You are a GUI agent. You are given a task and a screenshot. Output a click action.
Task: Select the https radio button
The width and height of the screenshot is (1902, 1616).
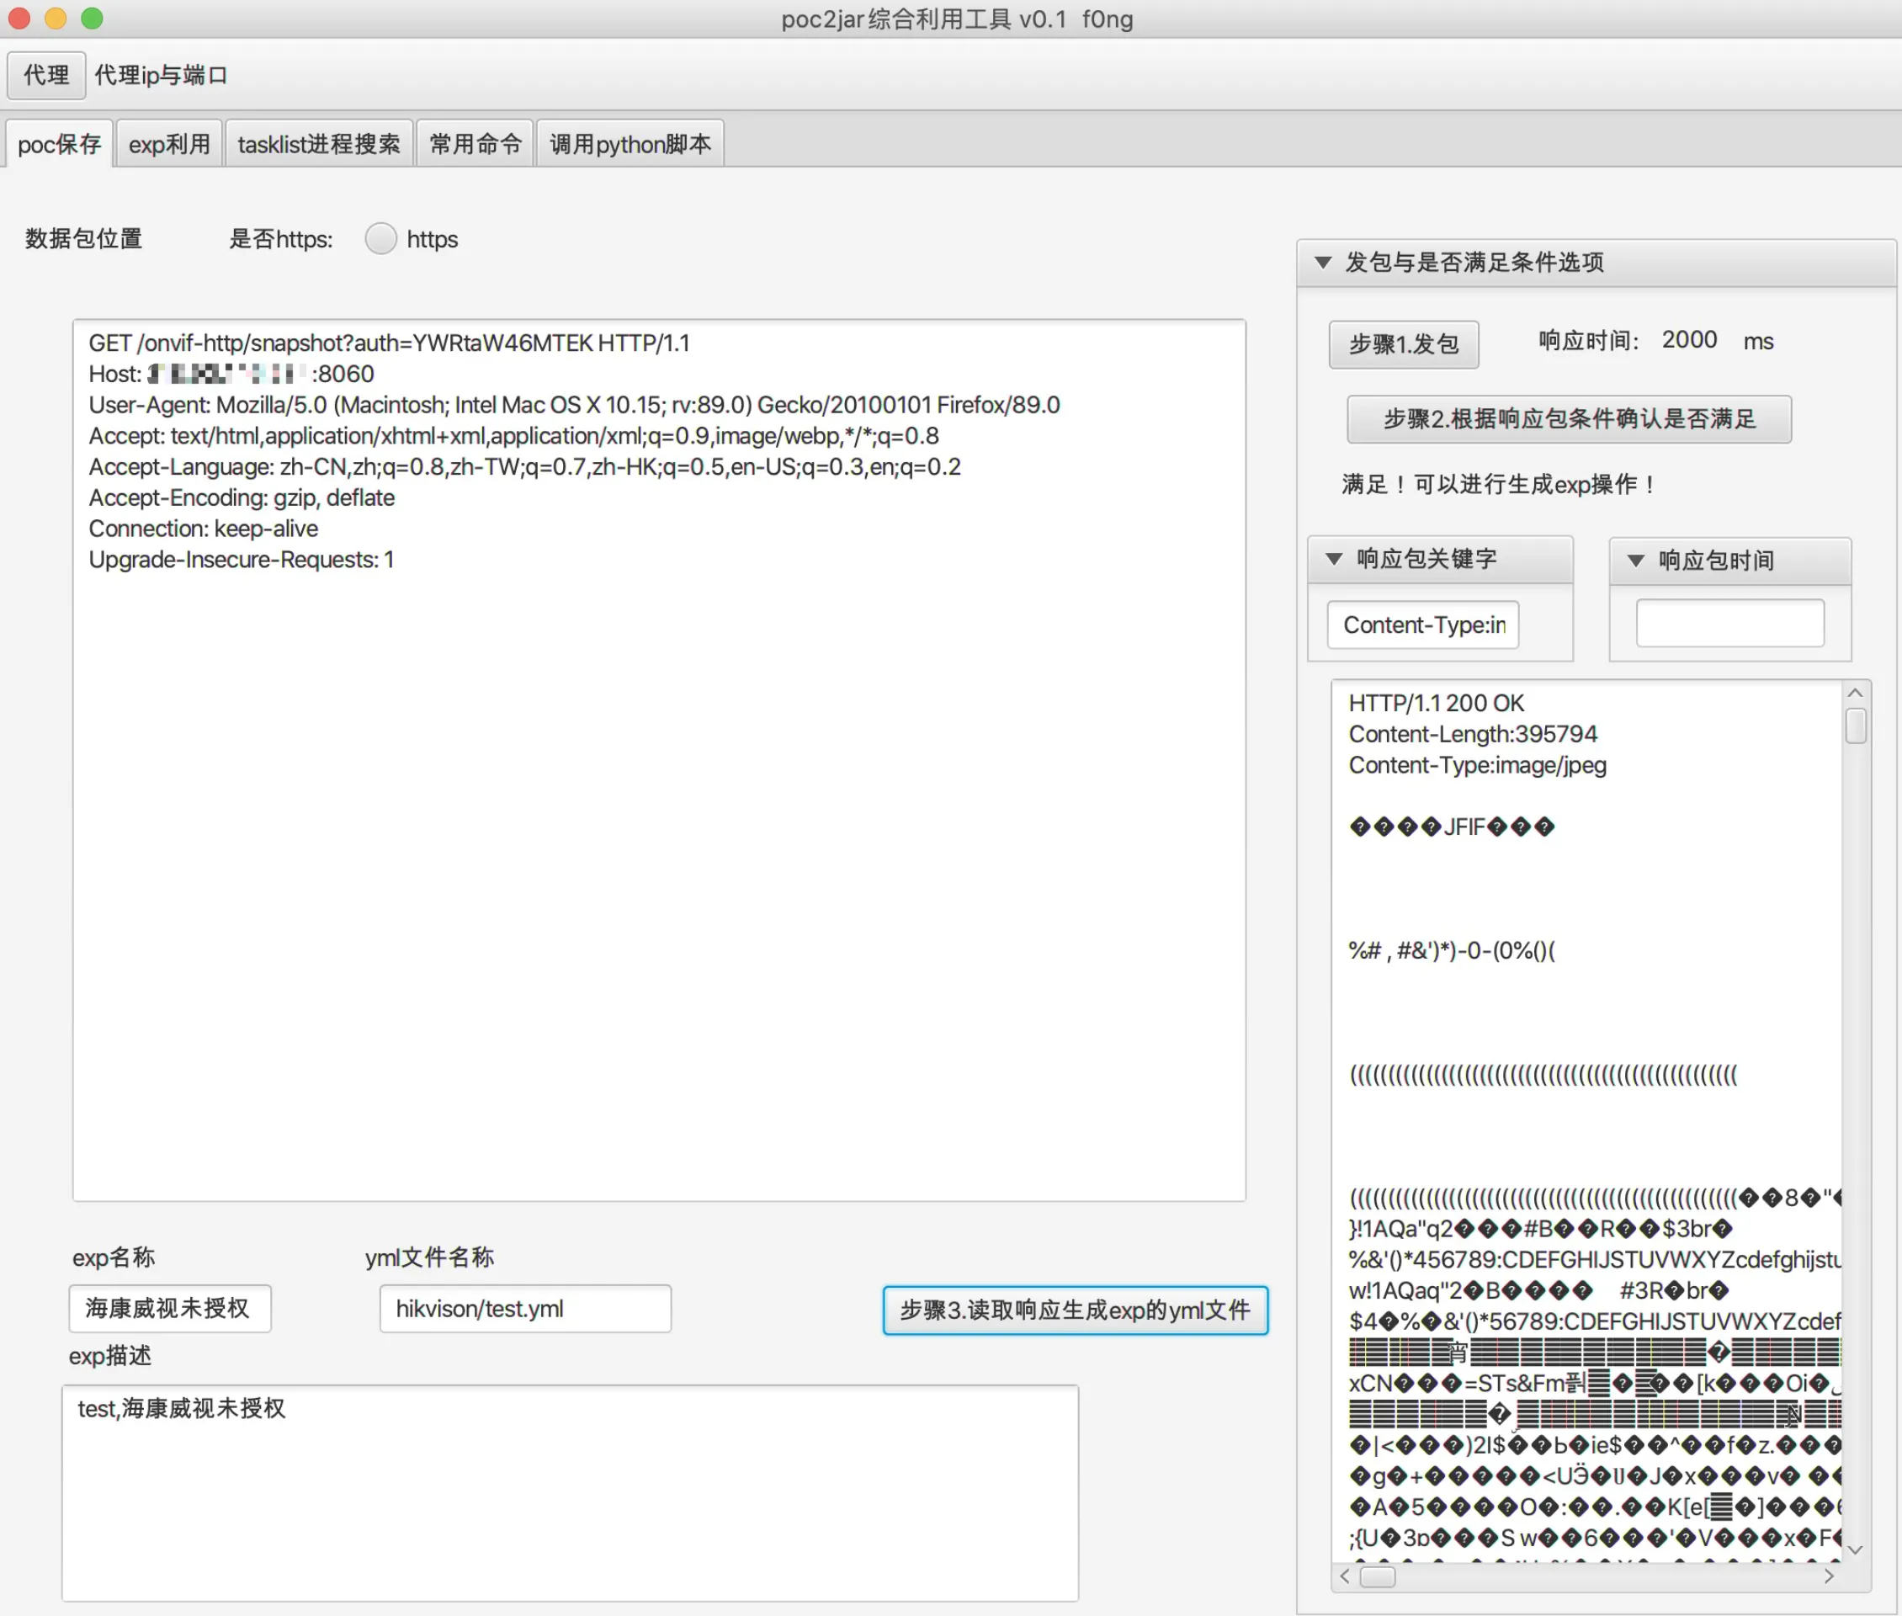[380, 239]
